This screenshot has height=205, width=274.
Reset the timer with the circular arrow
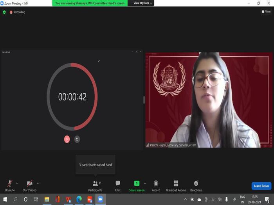tap(77, 139)
